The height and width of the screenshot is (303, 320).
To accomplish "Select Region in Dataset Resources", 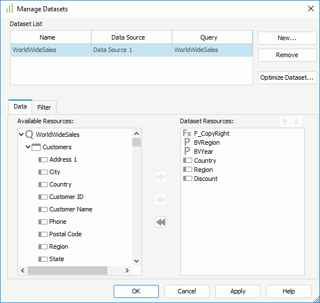I will pos(204,170).
